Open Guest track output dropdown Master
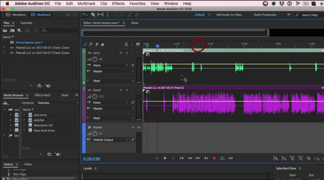324x180 pixels. click(113, 108)
